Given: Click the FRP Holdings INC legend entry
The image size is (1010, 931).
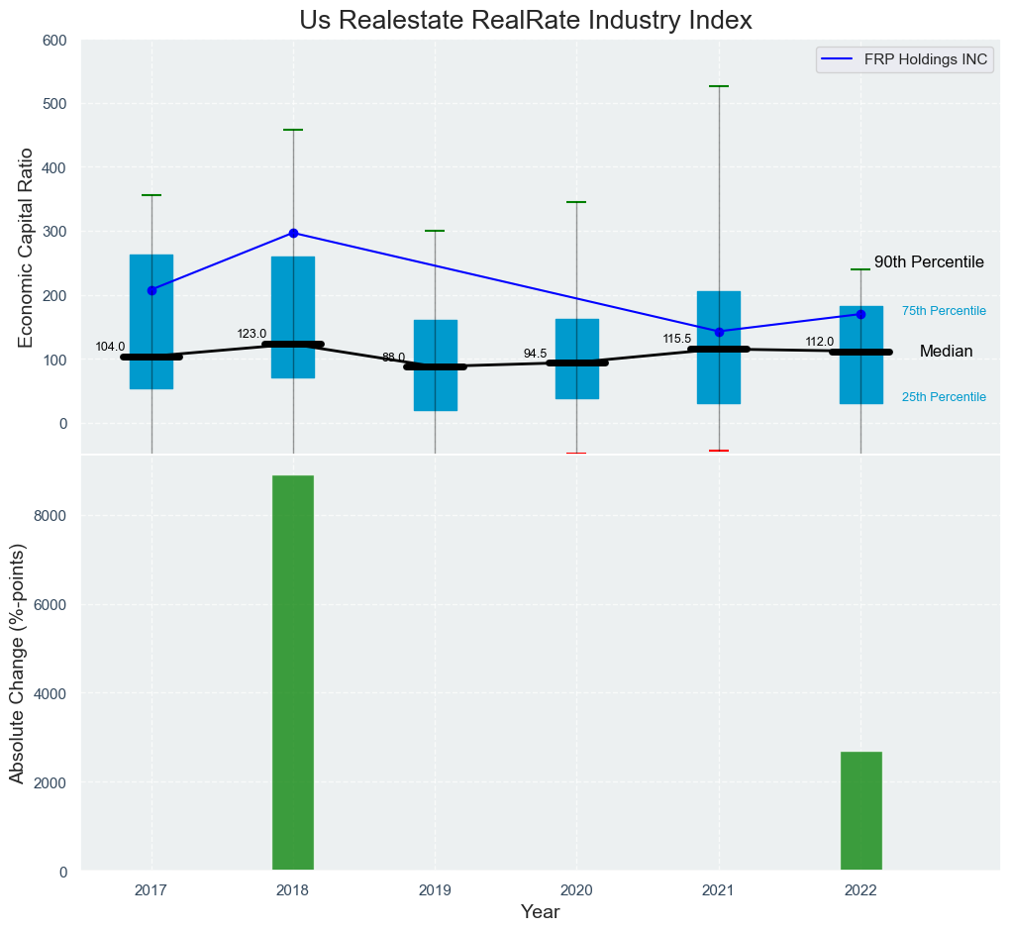Looking at the screenshot, I should tap(904, 59).
